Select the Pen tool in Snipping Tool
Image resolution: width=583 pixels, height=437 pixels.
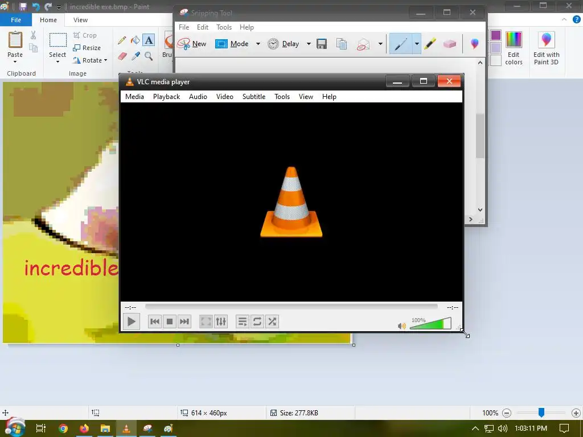pos(401,44)
